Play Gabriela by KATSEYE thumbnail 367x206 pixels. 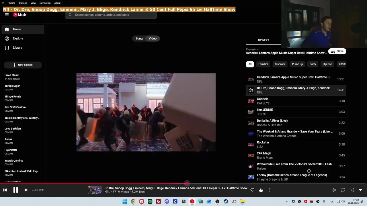coord(251,101)
